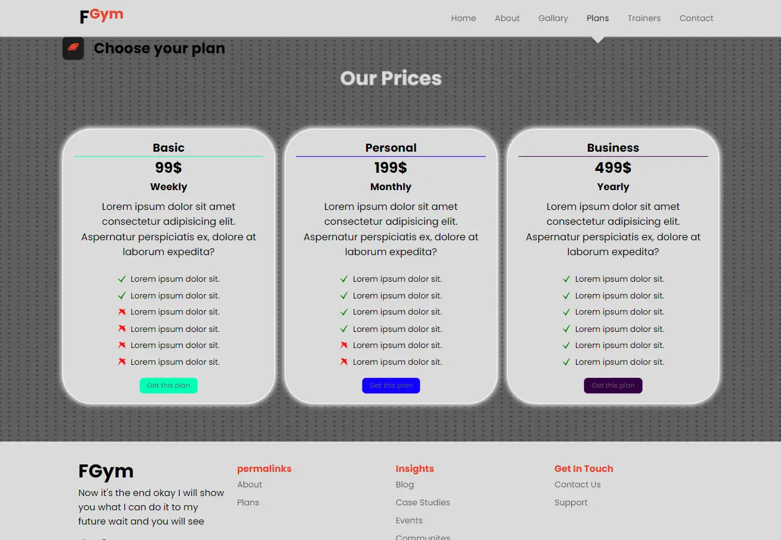Click first green checkmark in Basic plan
This screenshot has width=781, height=540.
pyautogui.click(x=122, y=279)
